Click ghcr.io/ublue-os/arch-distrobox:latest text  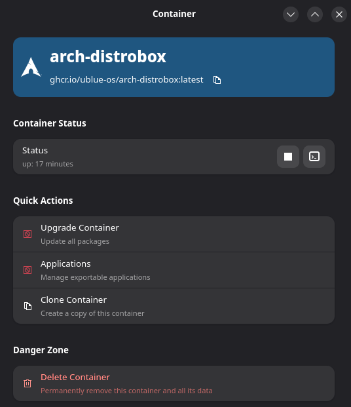point(126,80)
